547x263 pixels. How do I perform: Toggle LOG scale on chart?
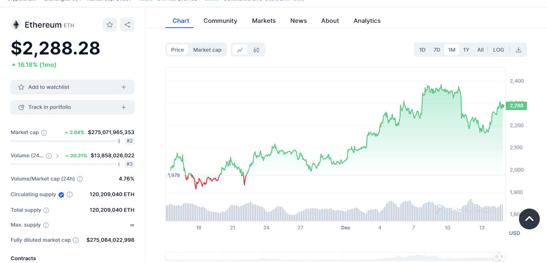pyautogui.click(x=499, y=50)
